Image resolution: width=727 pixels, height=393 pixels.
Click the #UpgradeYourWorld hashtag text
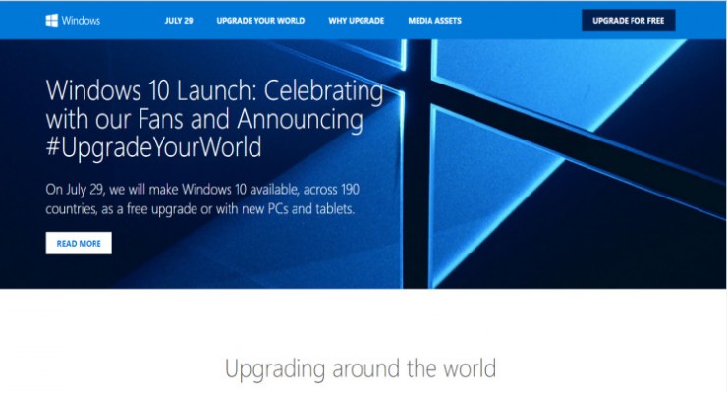(x=153, y=147)
